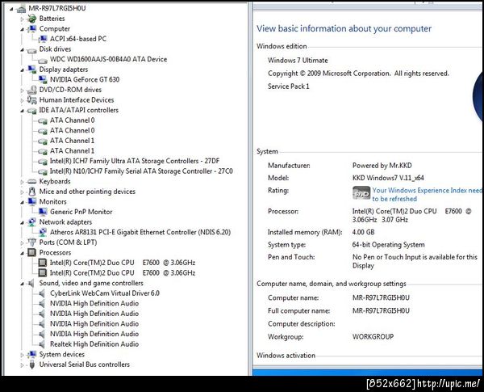Collapse the IDE ATA/ATAPI controllers node

pyautogui.click(x=22, y=111)
